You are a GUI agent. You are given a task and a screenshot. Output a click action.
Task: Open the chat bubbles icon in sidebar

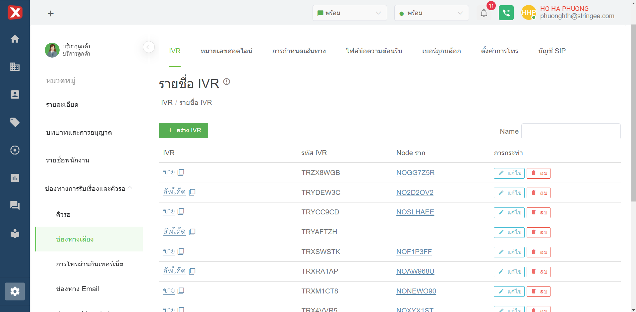coord(15,206)
